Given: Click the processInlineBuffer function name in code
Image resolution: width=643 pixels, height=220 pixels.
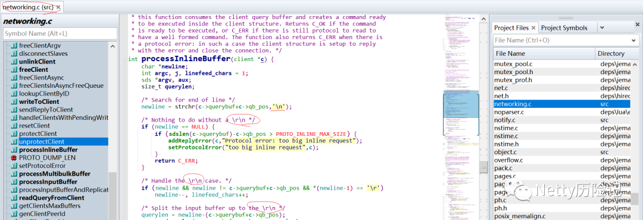Looking at the screenshot, I should point(185,59).
